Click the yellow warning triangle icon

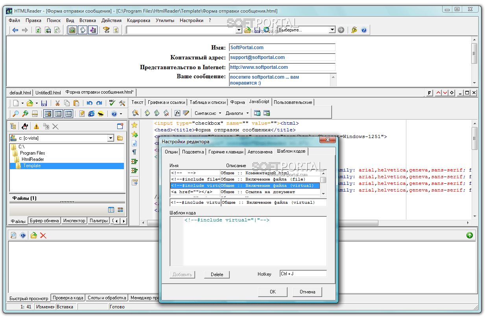click(36, 126)
